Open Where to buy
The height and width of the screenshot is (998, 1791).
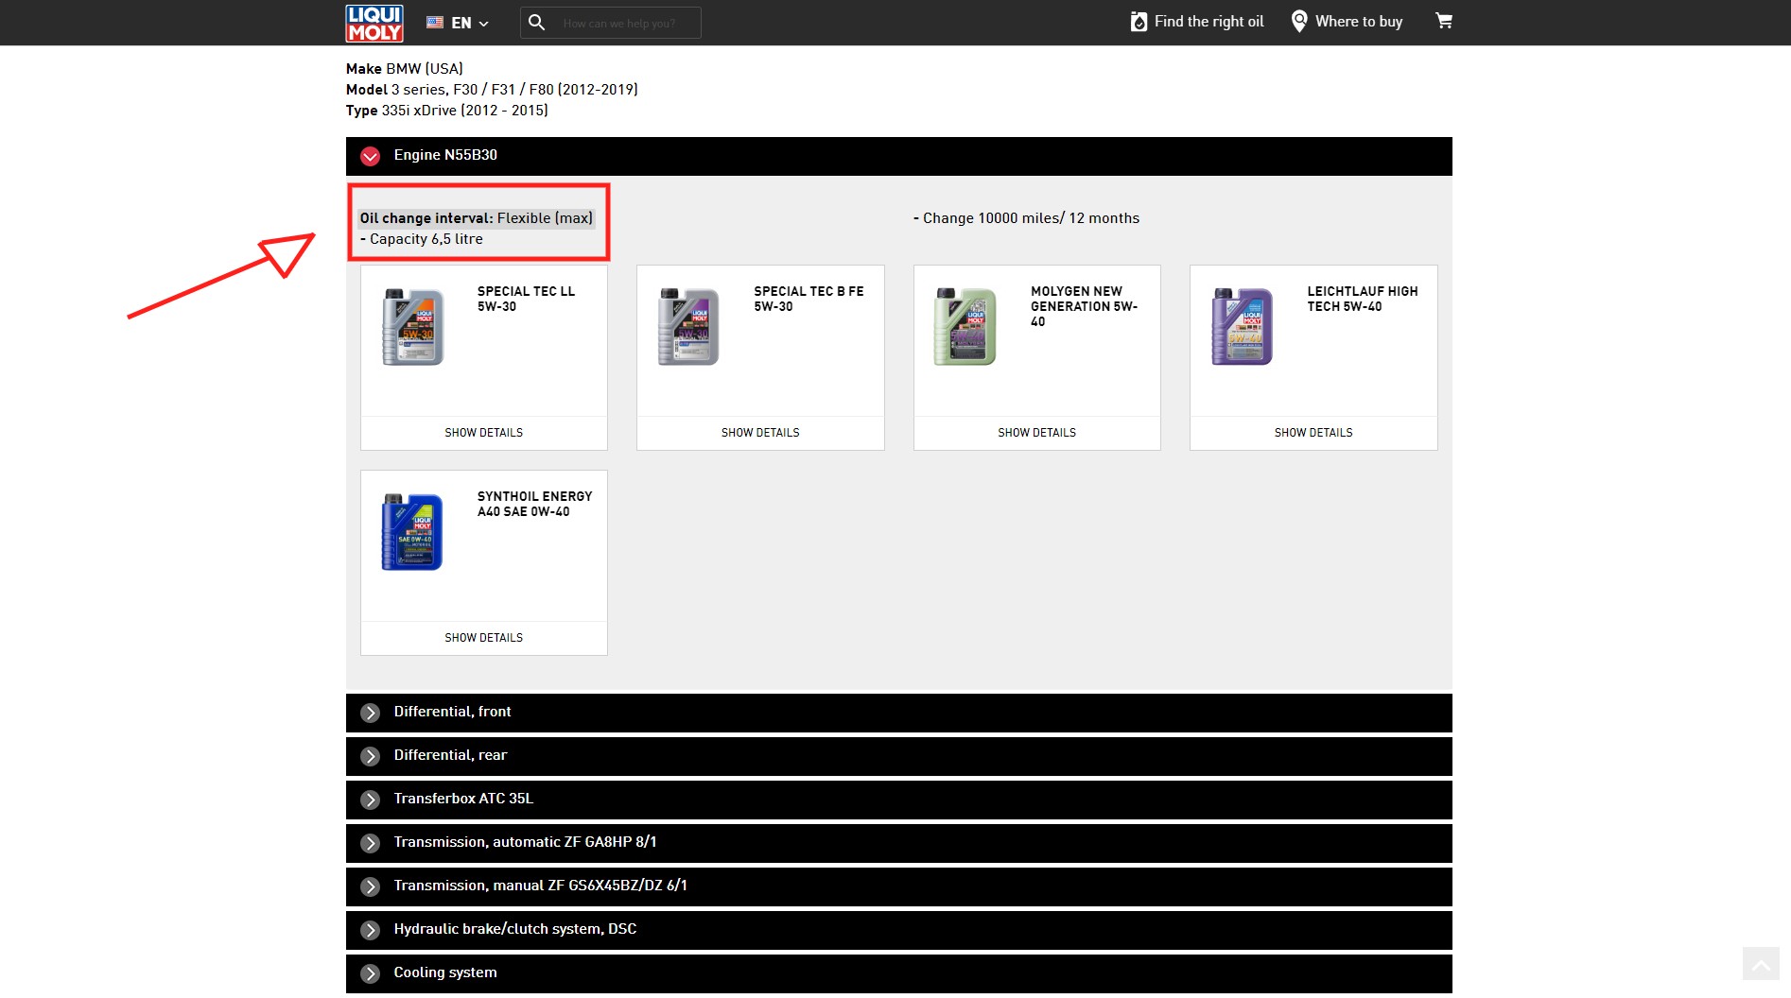(x=1347, y=22)
